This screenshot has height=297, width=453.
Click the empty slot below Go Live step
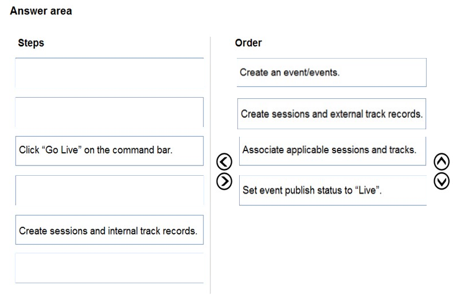(110, 190)
